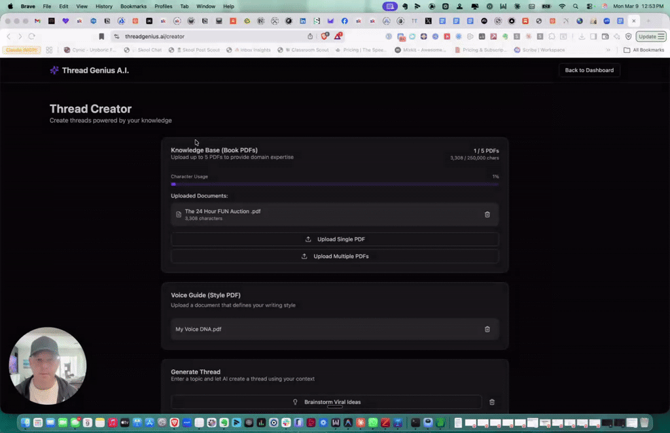The image size is (670, 433).
Task: Open Classroom Scout bookmark
Action: 303,50
